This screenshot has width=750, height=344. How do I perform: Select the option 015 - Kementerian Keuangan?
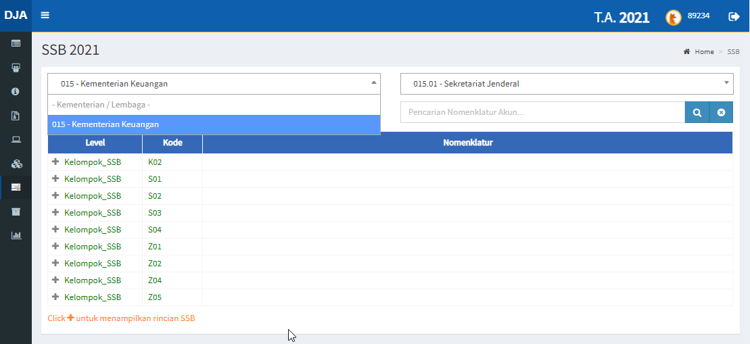coord(214,124)
